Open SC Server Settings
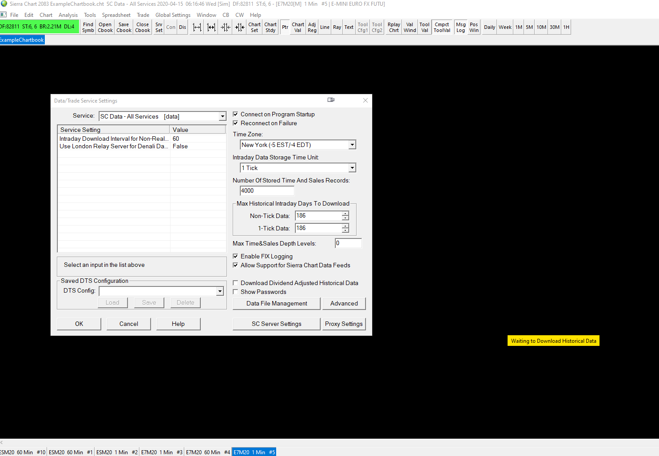This screenshot has height=456, width=659. 277,324
